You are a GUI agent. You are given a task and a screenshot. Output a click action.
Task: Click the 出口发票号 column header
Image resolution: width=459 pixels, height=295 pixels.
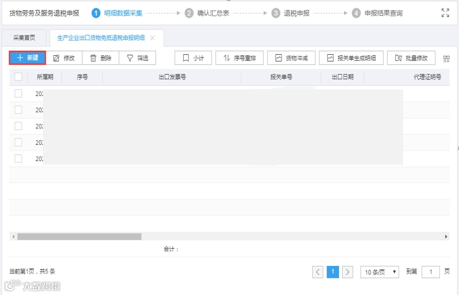[x=172, y=77]
